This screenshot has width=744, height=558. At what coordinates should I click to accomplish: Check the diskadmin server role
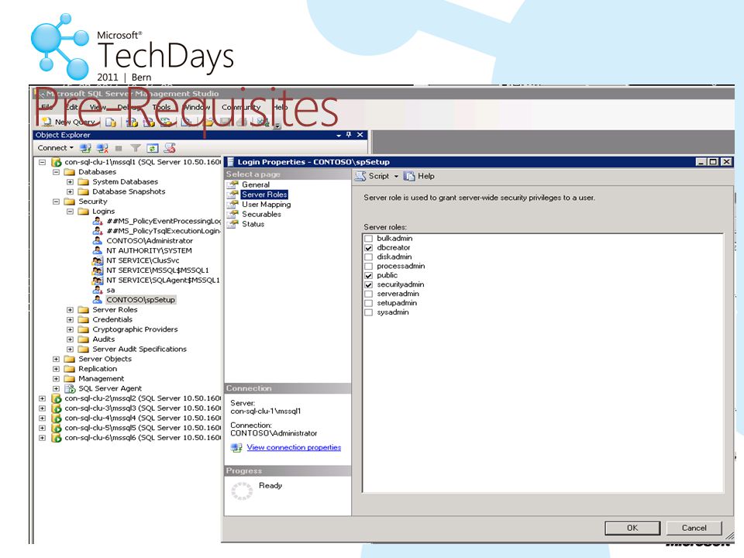coord(368,257)
